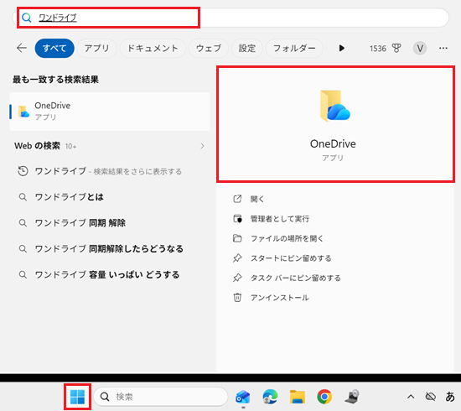Click the Windows Start button
461x411 pixels.
77,397
